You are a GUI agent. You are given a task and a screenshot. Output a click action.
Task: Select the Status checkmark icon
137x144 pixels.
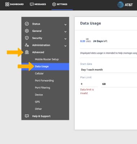click(27, 24)
